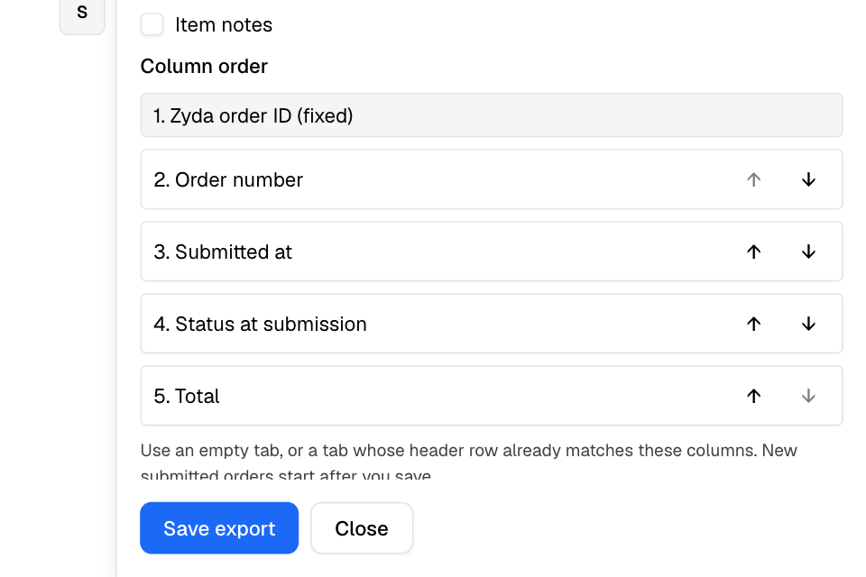Move Order number column up
Screen dimensions: 866x577
point(754,179)
